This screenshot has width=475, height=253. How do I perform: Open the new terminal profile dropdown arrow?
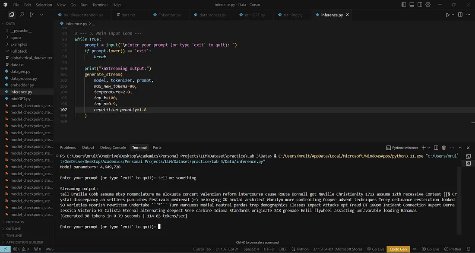tap(428, 148)
